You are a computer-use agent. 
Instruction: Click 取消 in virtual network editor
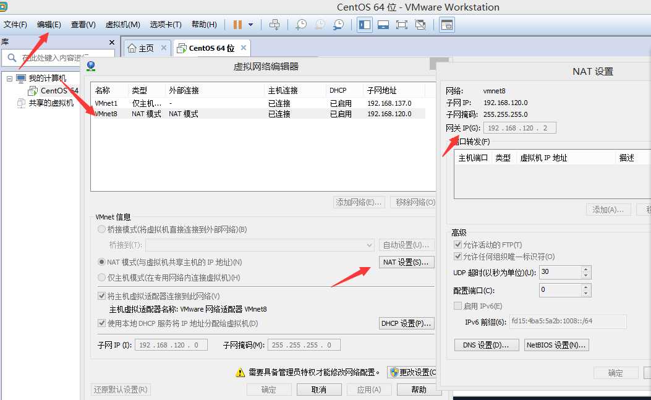(319, 389)
